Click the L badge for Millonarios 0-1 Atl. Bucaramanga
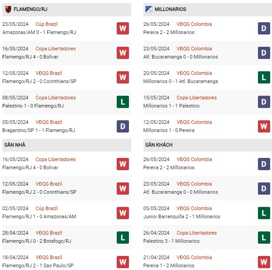This screenshot has width=272, height=270. click(264, 77)
